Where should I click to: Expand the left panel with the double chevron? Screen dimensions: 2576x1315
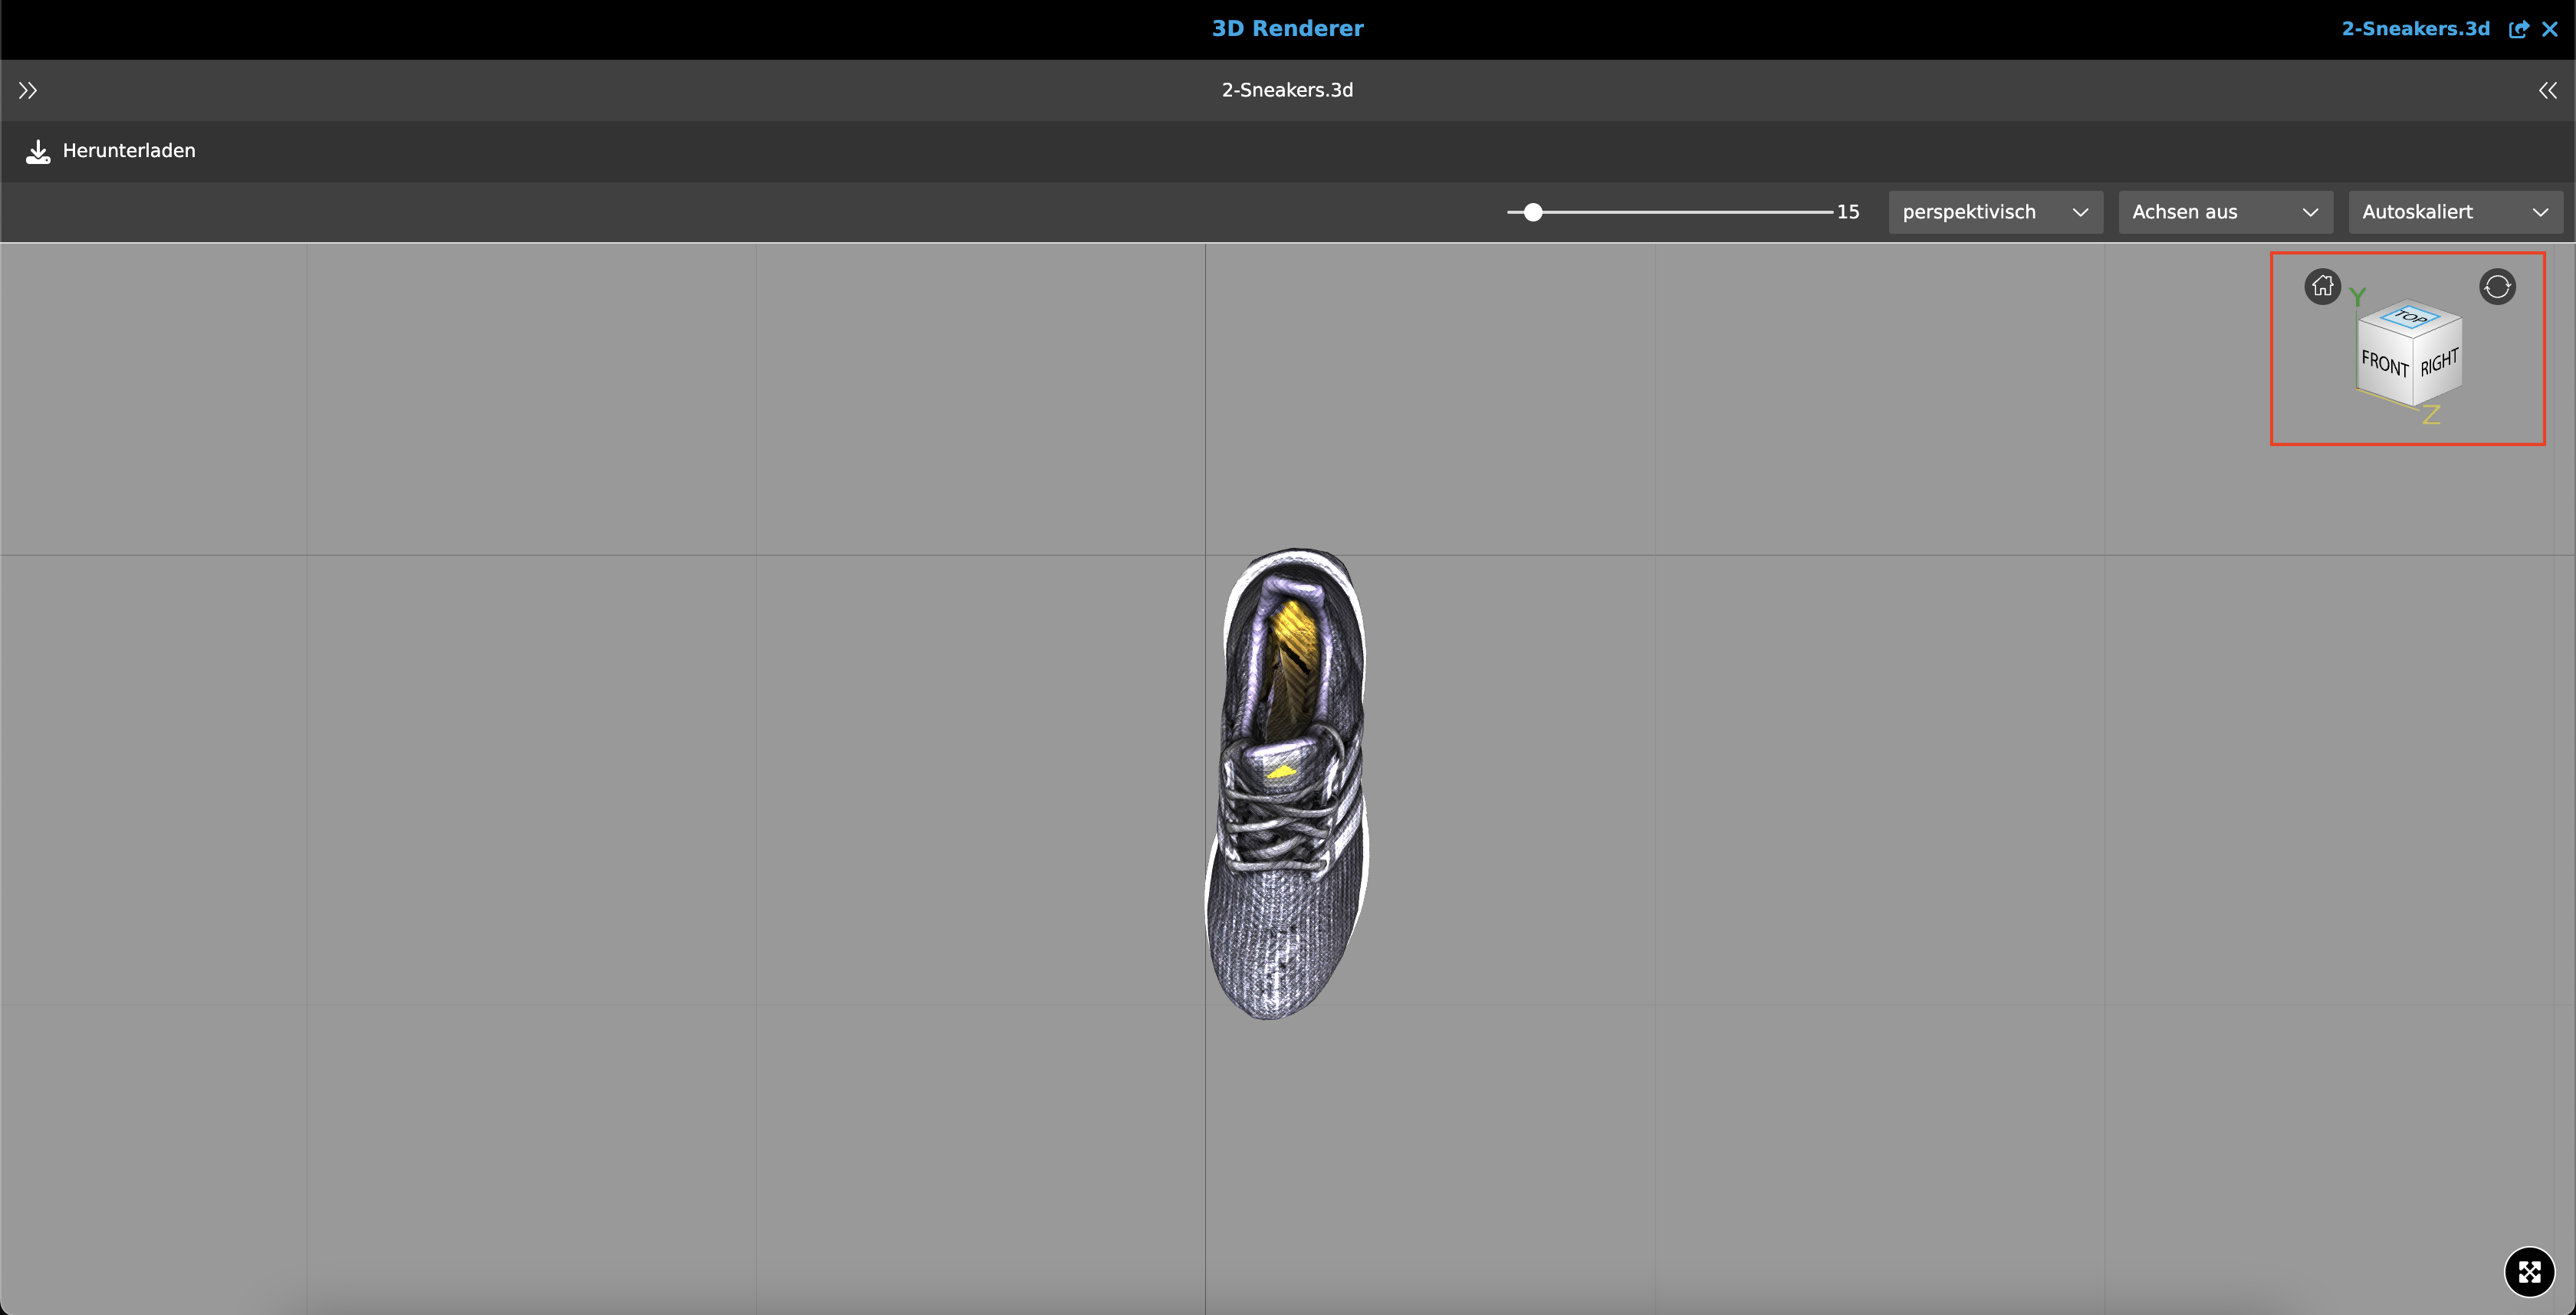28,91
